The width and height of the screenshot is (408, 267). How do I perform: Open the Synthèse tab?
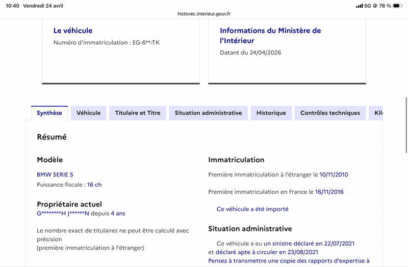coord(49,113)
